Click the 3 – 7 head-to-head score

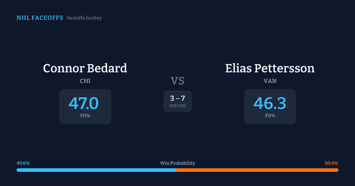177,98
